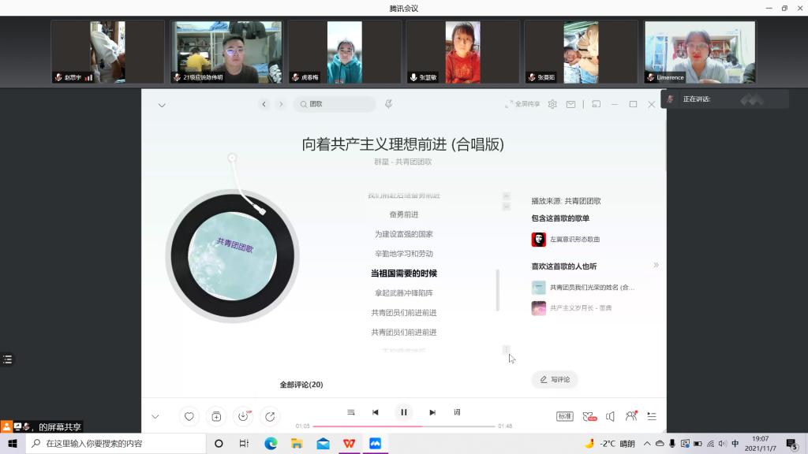Like the song with the heart icon
Screen dimensions: 808x454
point(189,416)
